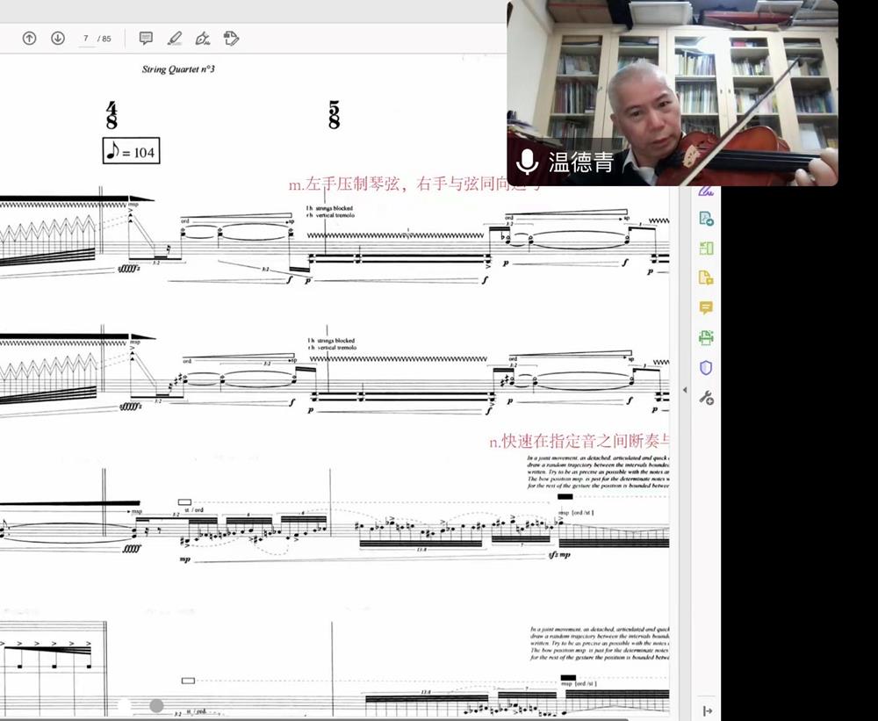Screen dimensions: 878x721
Task: Add a sticky note comment from toolbar
Action: point(146,39)
